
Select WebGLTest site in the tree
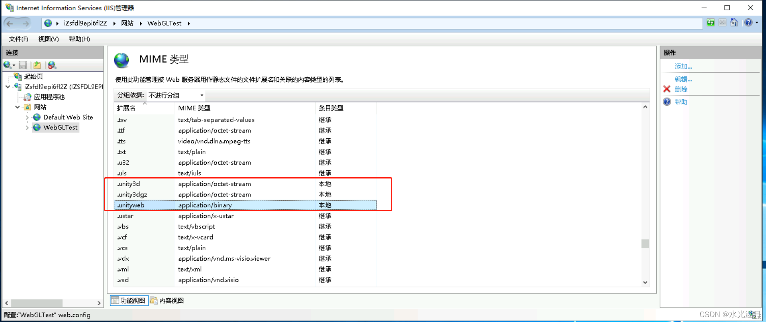(60, 127)
